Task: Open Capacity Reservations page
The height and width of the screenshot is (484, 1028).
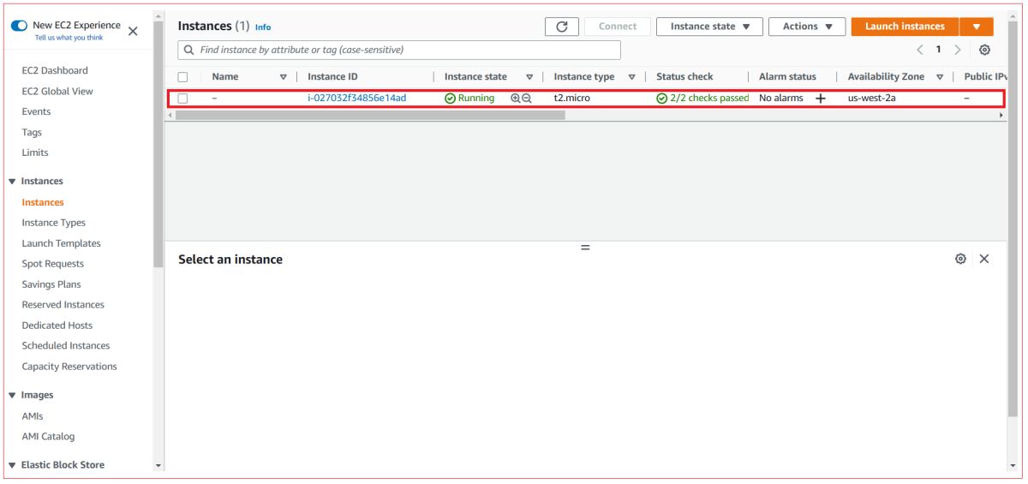Action: [69, 367]
